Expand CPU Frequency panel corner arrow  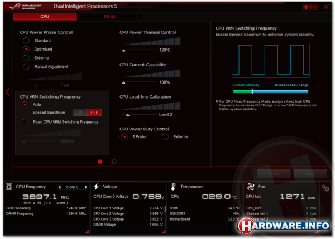pos(87,232)
